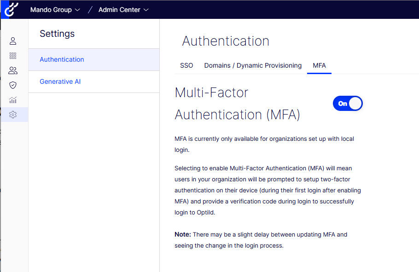The height and width of the screenshot is (272, 419).
Task: Click the Optild logo in the top bar
Action: pyautogui.click(x=10, y=9)
